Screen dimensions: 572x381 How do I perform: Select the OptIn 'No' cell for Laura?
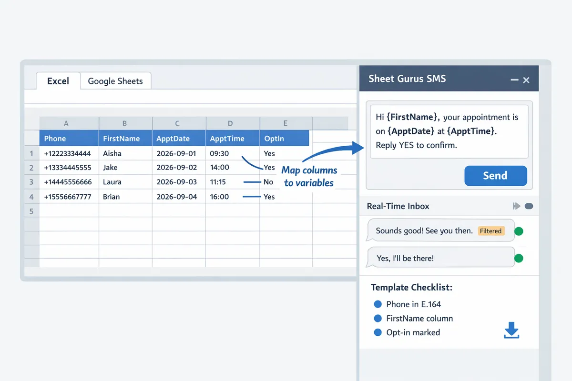pyautogui.click(x=286, y=182)
